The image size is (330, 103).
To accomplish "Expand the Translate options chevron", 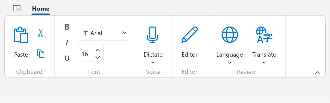I will click(x=264, y=62).
